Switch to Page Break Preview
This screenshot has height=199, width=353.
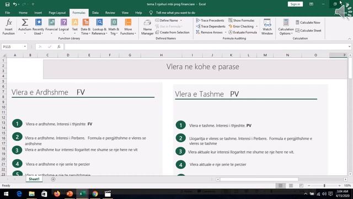(301, 186)
